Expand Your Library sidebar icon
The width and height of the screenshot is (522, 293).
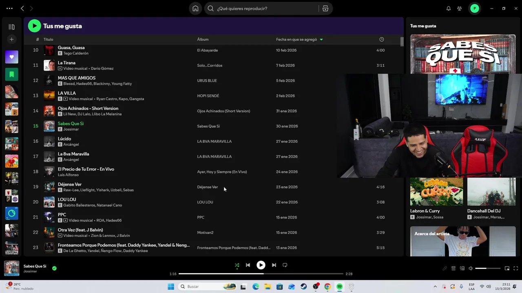pyautogui.click(x=11, y=27)
